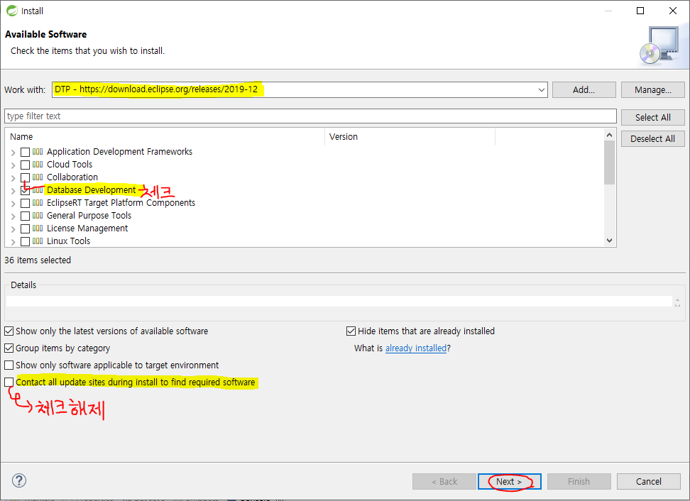
Task: Toggle Group items by category checkbox
Action: pyautogui.click(x=9, y=348)
